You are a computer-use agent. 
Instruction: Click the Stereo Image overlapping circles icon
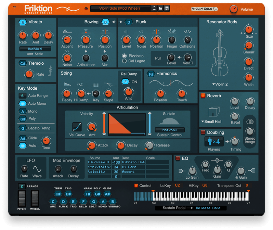[250, 122]
